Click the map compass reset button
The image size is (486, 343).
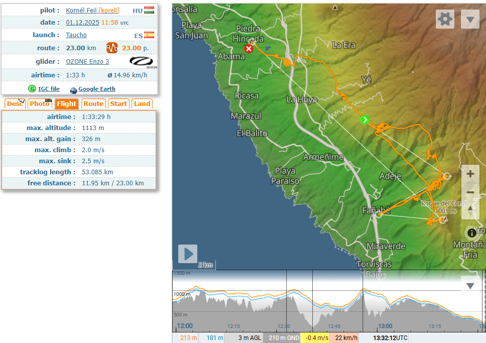[x=470, y=209]
